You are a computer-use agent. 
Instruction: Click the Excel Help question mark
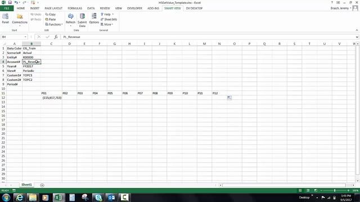tap(332, 2)
